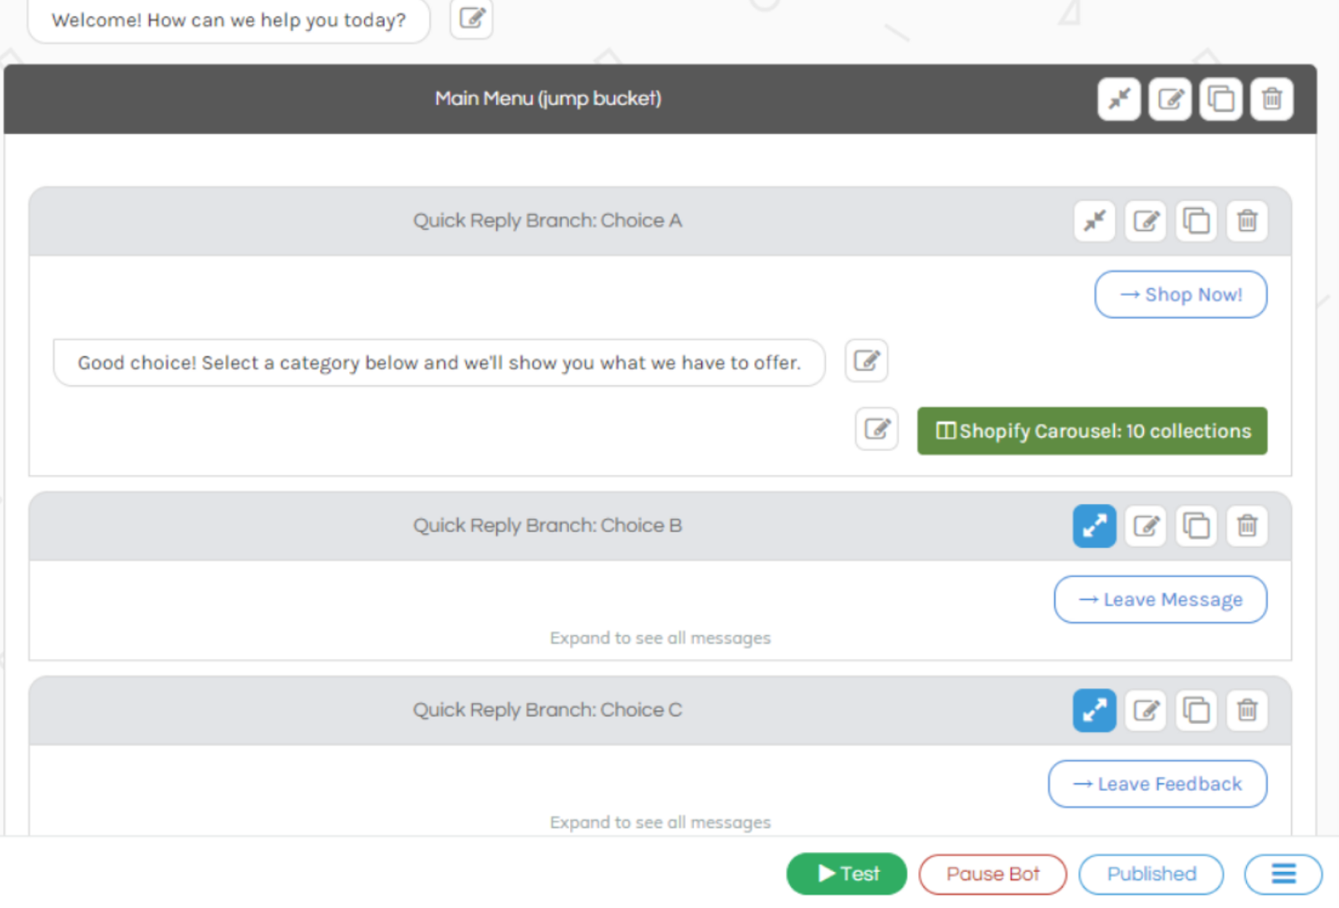Edit the Welcome message text
This screenshot has width=1339, height=908.
(471, 18)
